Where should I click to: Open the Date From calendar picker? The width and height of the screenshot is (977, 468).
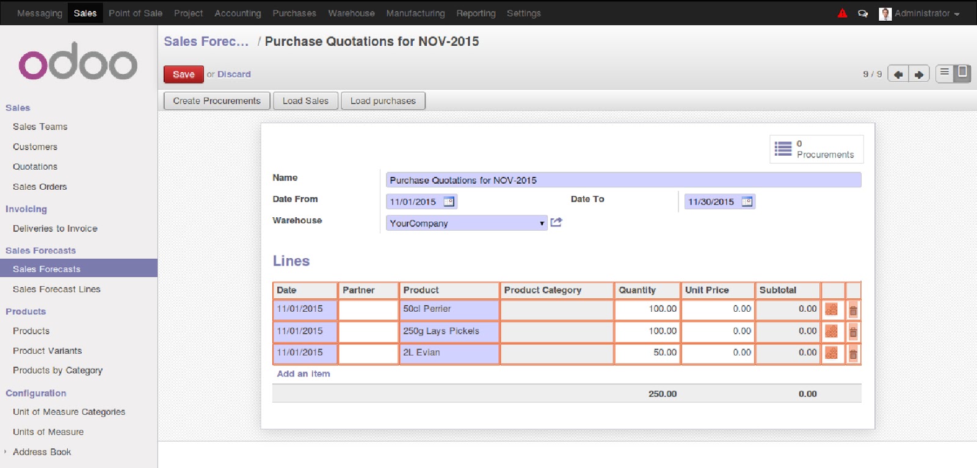pyautogui.click(x=449, y=202)
